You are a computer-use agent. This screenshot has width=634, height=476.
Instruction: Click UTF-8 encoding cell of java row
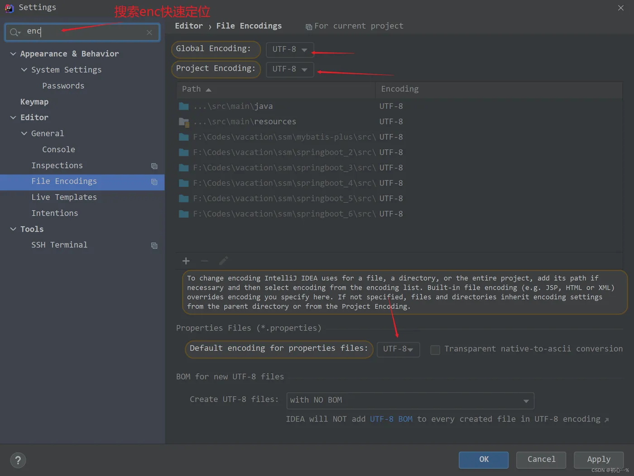(x=391, y=106)
